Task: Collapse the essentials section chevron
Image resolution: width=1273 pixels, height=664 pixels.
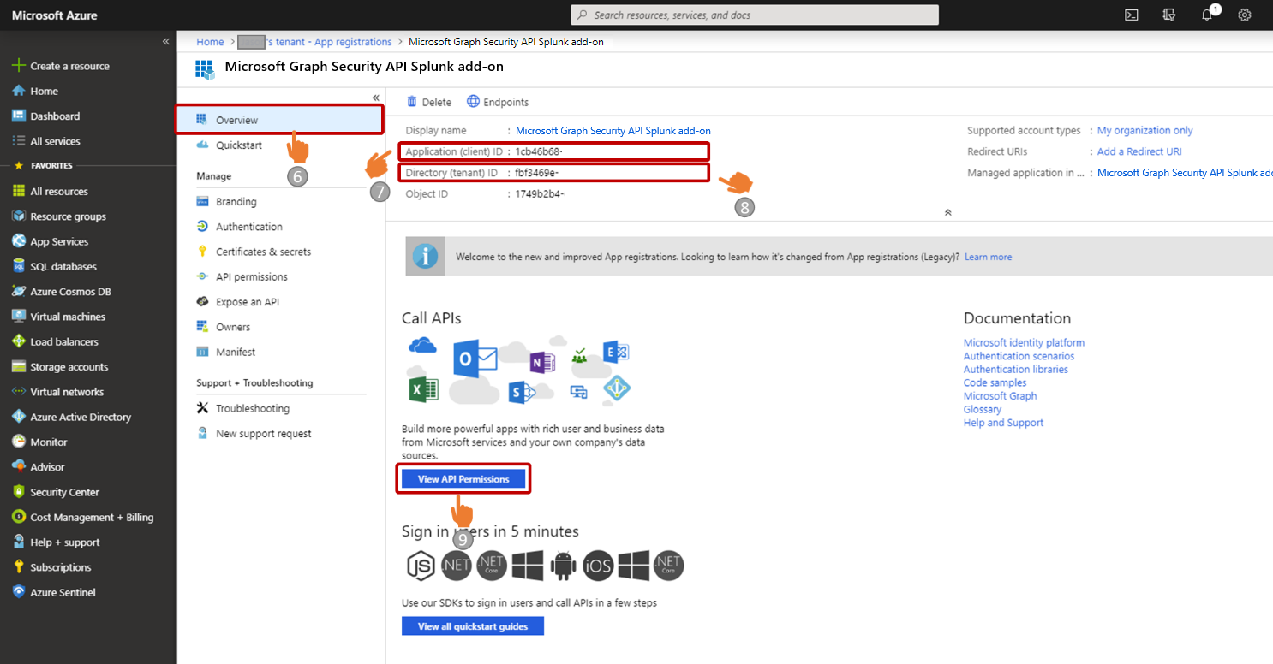Action: 947,211
